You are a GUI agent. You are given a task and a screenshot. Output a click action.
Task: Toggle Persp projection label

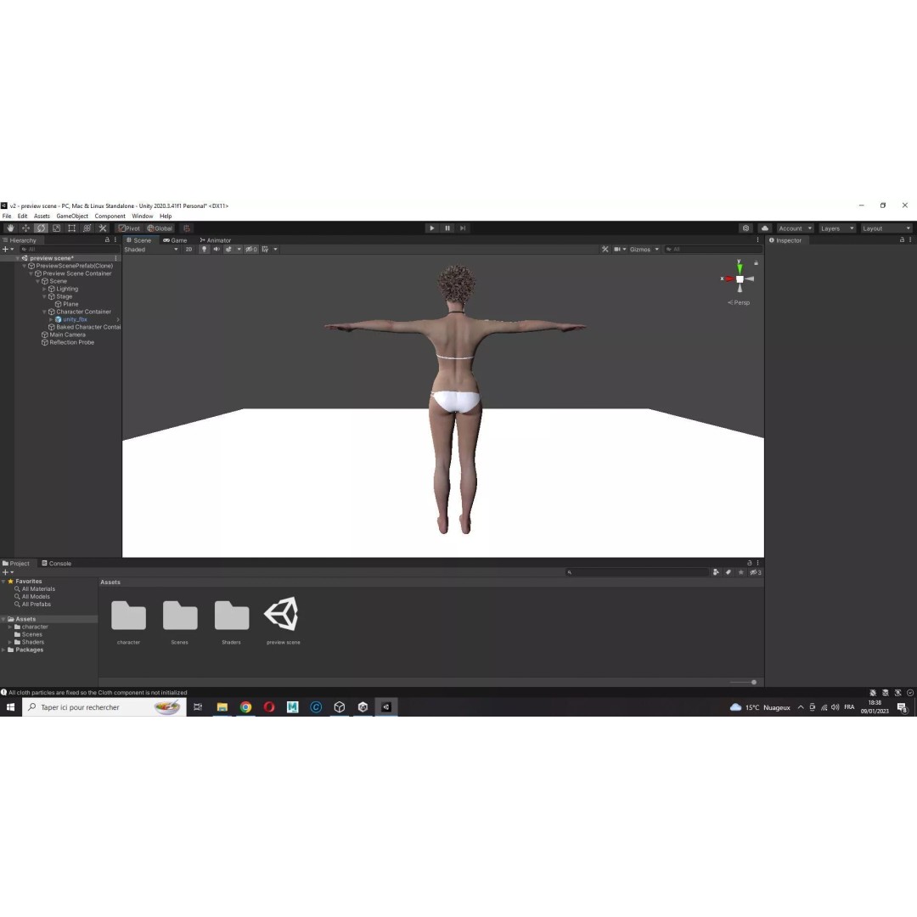[739, 302]
